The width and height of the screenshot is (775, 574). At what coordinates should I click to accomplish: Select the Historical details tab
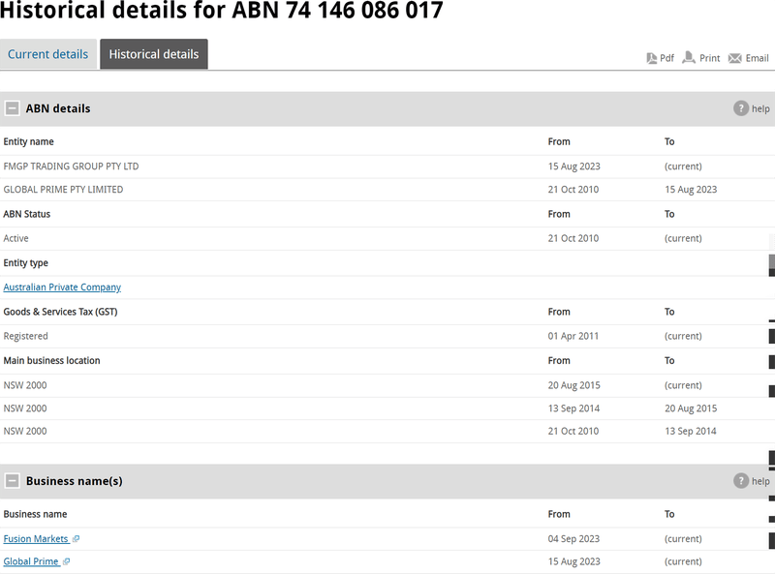[153, 54]
